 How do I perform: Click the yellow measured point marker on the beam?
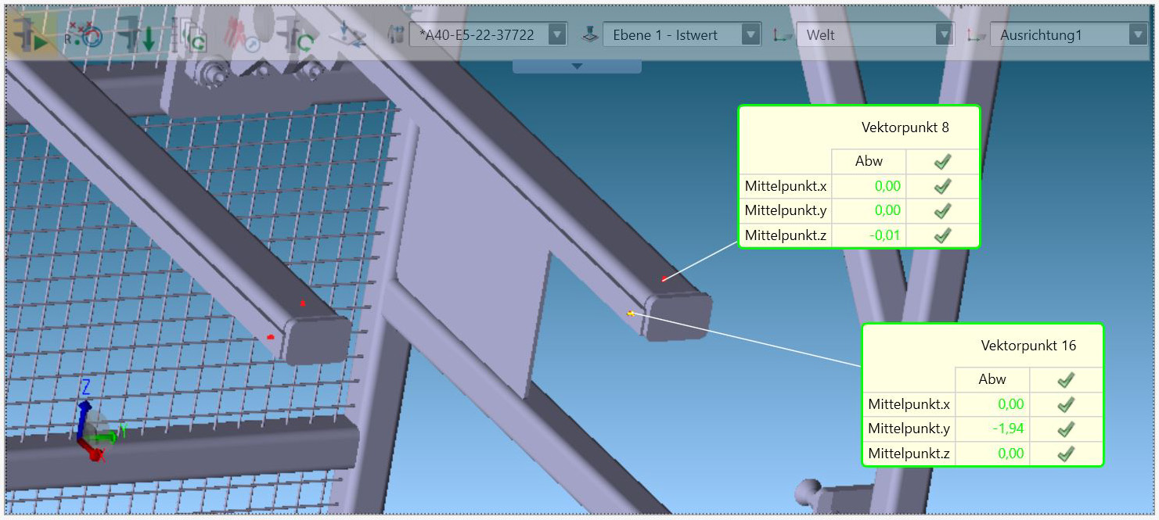631,314
